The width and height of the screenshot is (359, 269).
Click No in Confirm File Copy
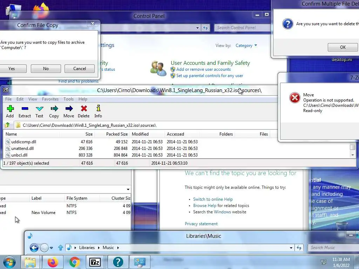click(46, 69)
